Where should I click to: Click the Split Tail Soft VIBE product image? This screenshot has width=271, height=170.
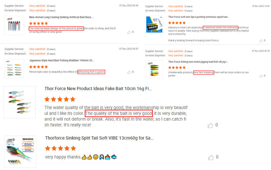pos(20,152)
